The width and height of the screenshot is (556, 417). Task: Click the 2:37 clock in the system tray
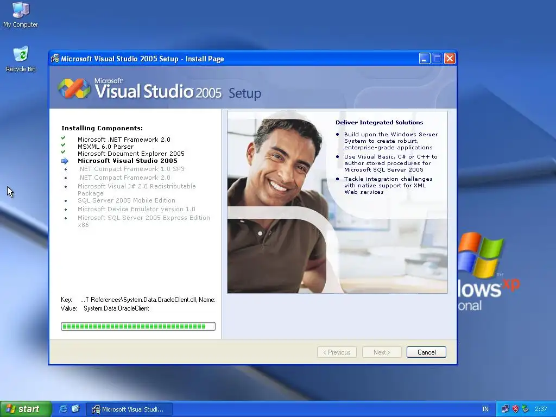[x=541, y=409]
